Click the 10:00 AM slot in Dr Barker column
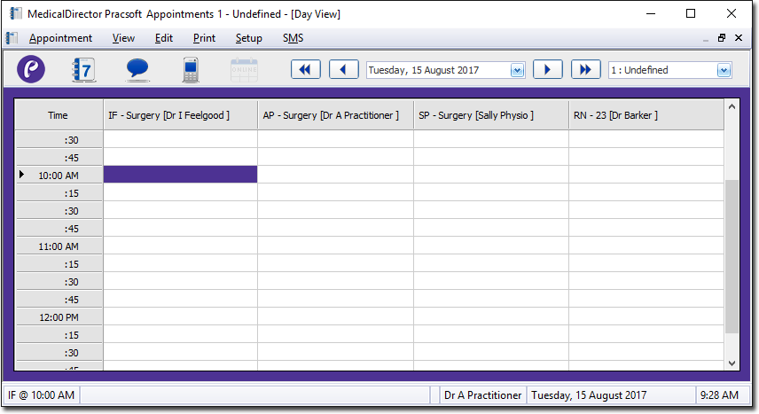The width and height of the screenshot is (759, 414). pos(646,175)
